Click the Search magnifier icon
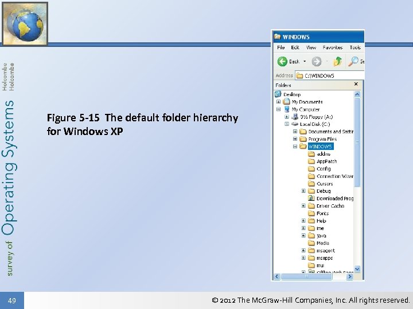This screenshot has height=309, width=413. coord(353,61)
